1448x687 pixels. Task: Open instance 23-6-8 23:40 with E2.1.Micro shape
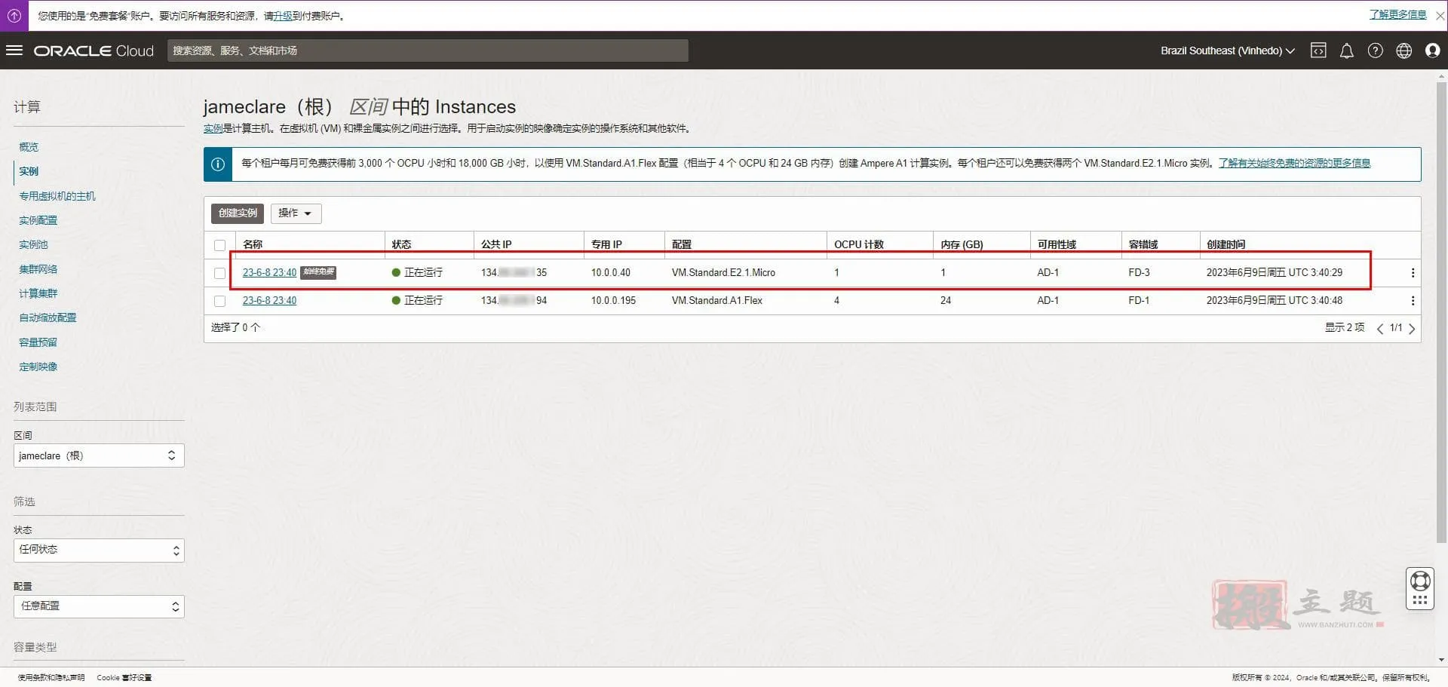click(x=269, y=273)
